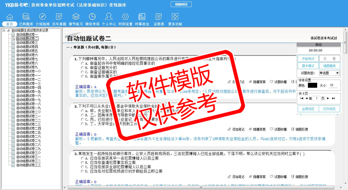Click the black font color swatch
Screen dimensions: 348x190
point(312,85)
